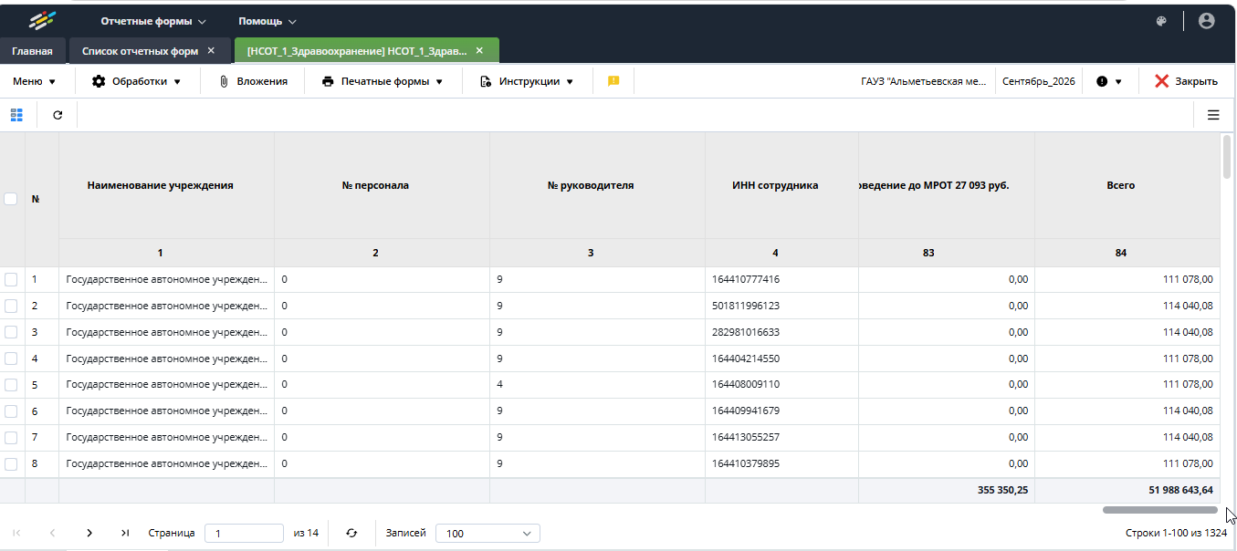Open the Записей 100 page size dropdown

(x=487, y=533)
